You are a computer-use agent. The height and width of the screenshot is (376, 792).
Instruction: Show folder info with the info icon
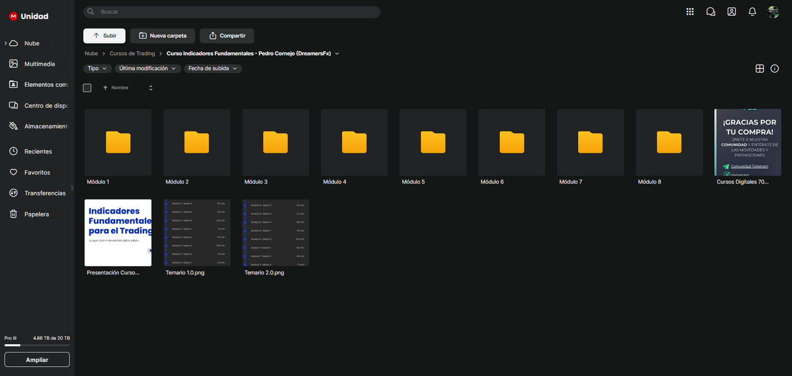pyautogui.click(x=774, y=69)
